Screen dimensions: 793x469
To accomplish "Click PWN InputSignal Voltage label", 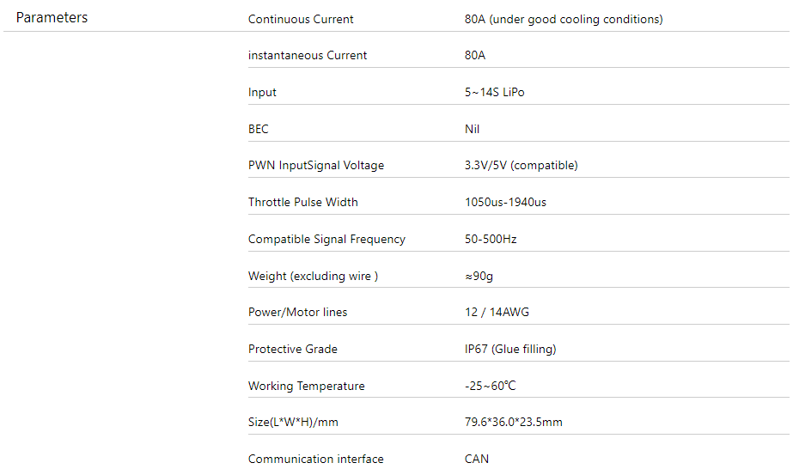I will point(315,165).
